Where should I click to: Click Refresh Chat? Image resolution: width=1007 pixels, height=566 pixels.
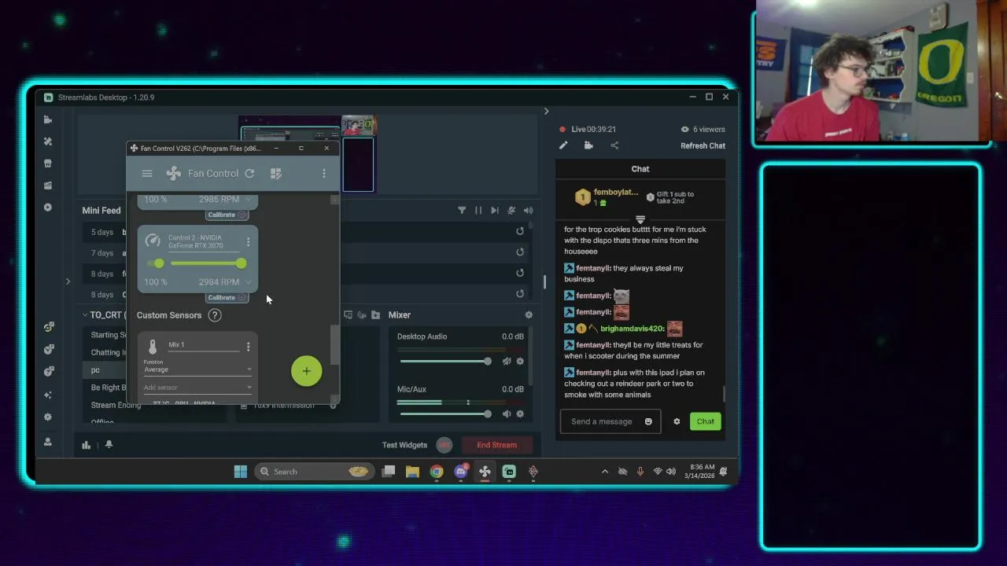tap(703, 146)
